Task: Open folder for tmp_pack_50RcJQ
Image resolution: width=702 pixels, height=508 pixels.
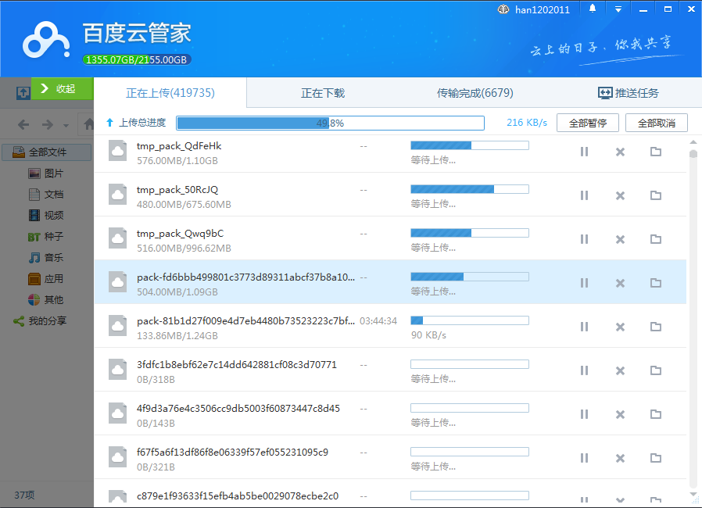Action: click(656, 195)
